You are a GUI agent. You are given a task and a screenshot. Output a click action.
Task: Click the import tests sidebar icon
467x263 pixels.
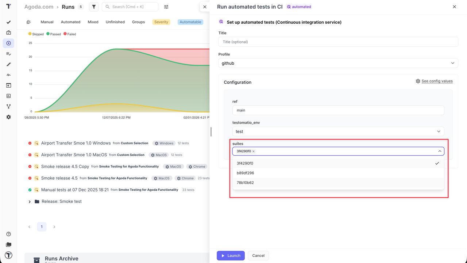click(x=8, y=85)
